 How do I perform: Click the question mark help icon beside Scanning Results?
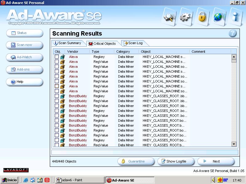pyautogui.click(x=232, y=33)
